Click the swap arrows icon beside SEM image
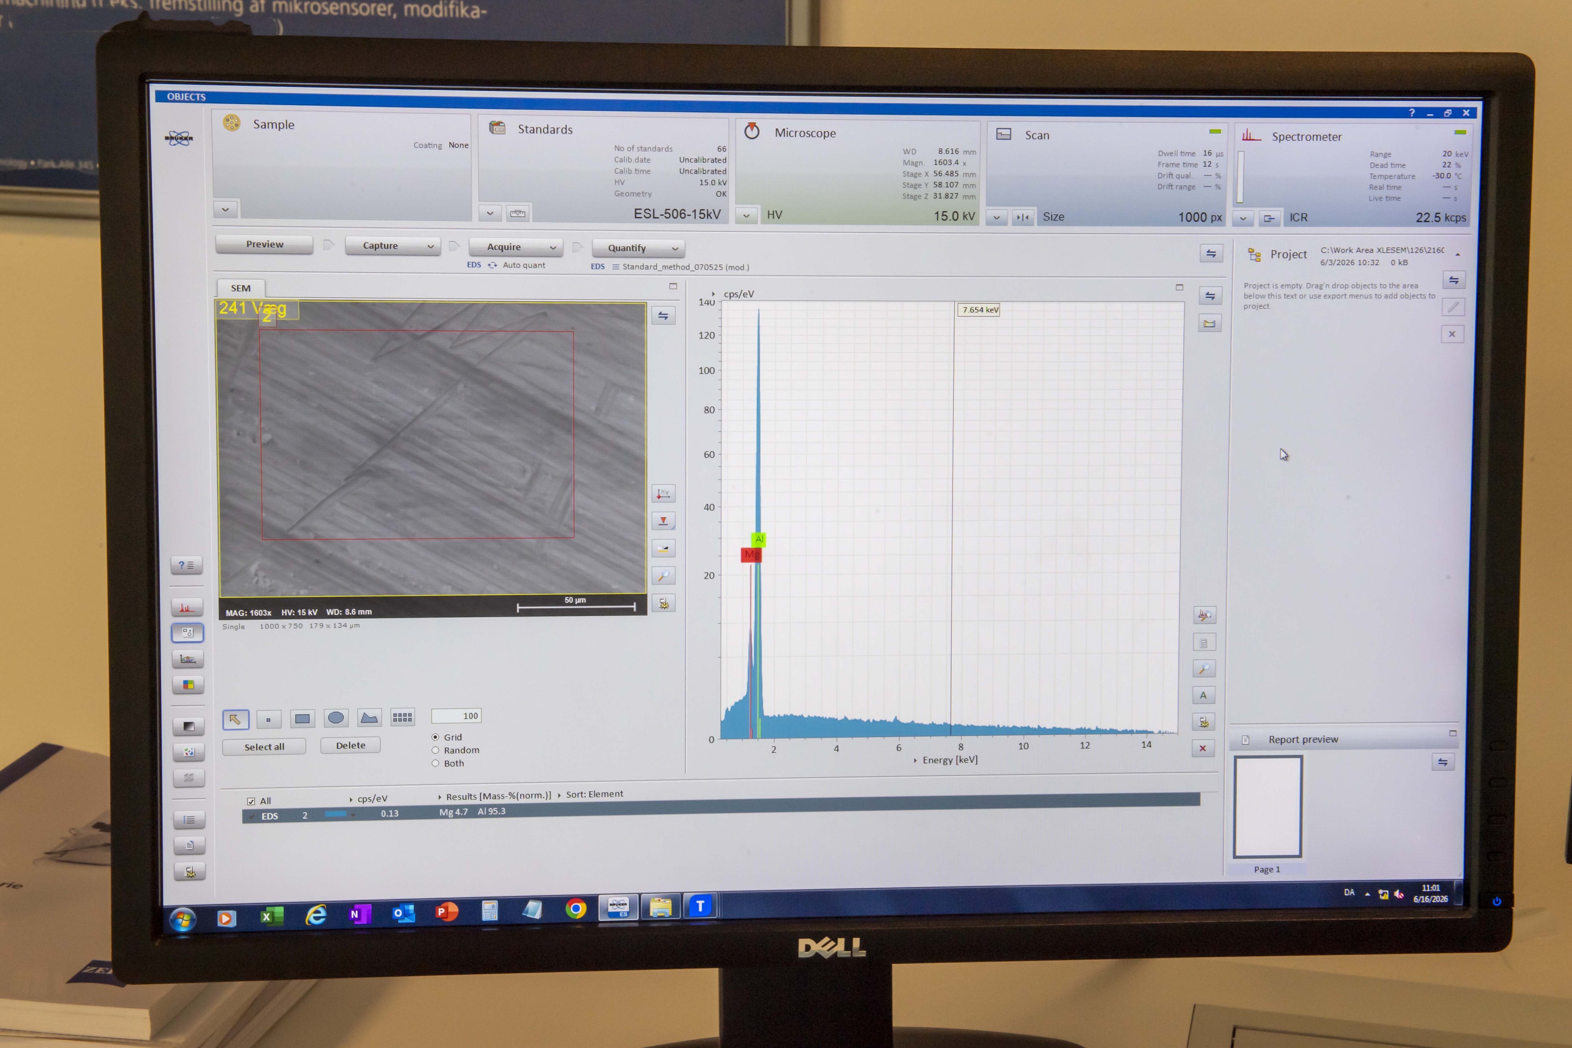 (x=663, y=315)
